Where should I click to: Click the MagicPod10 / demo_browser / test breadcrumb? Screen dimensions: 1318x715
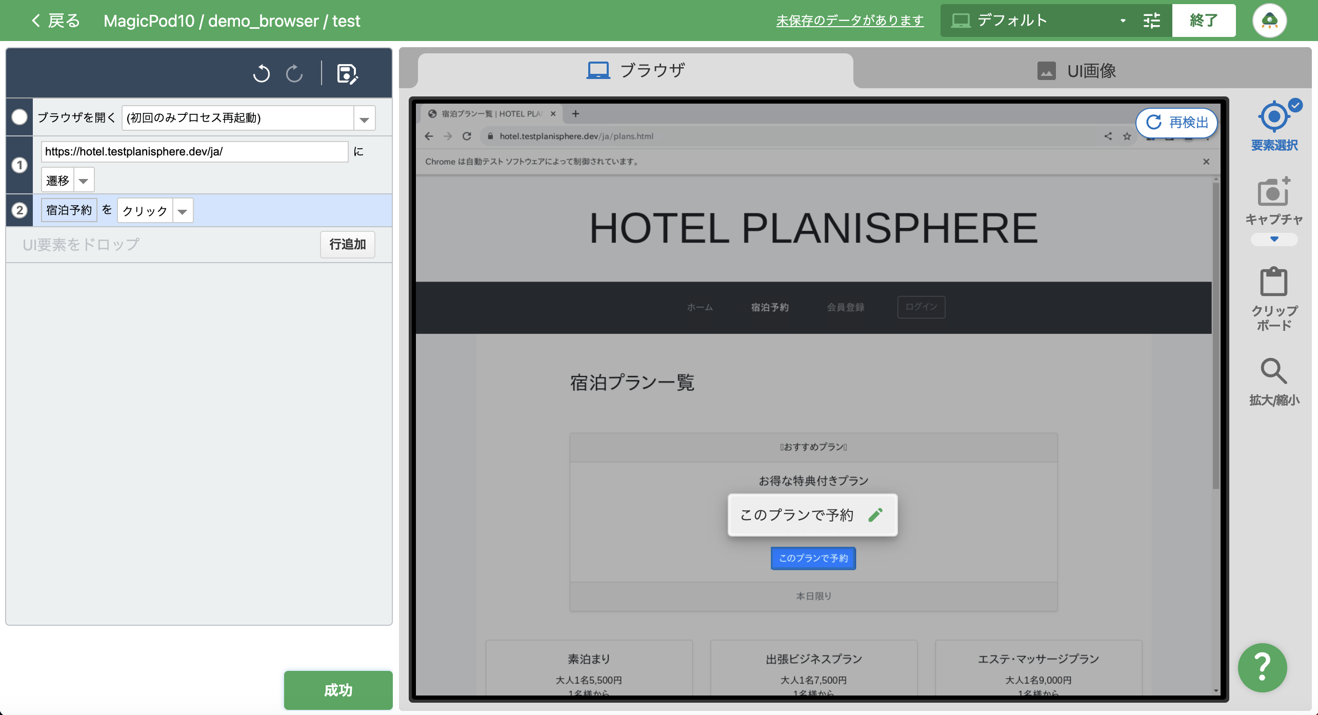click(x=232, y=21)
